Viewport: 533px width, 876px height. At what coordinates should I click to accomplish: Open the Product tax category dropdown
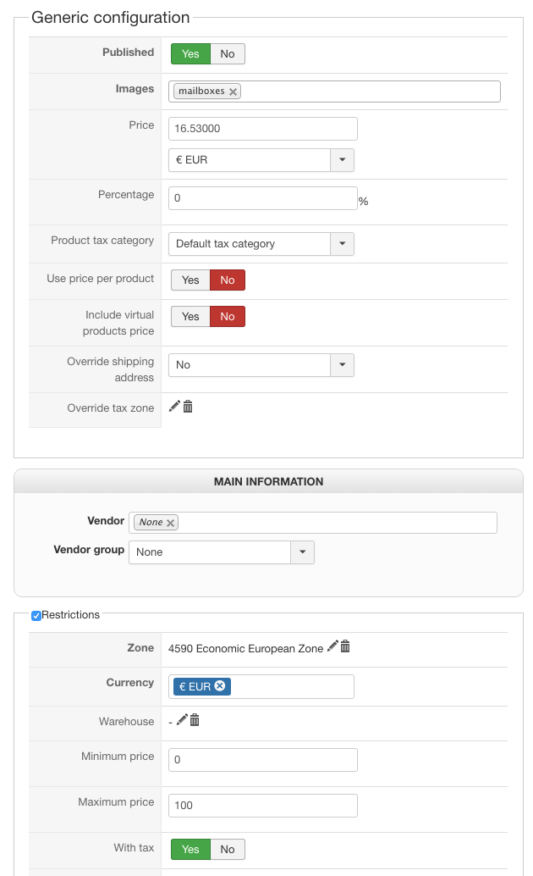(x=342, y=244)
